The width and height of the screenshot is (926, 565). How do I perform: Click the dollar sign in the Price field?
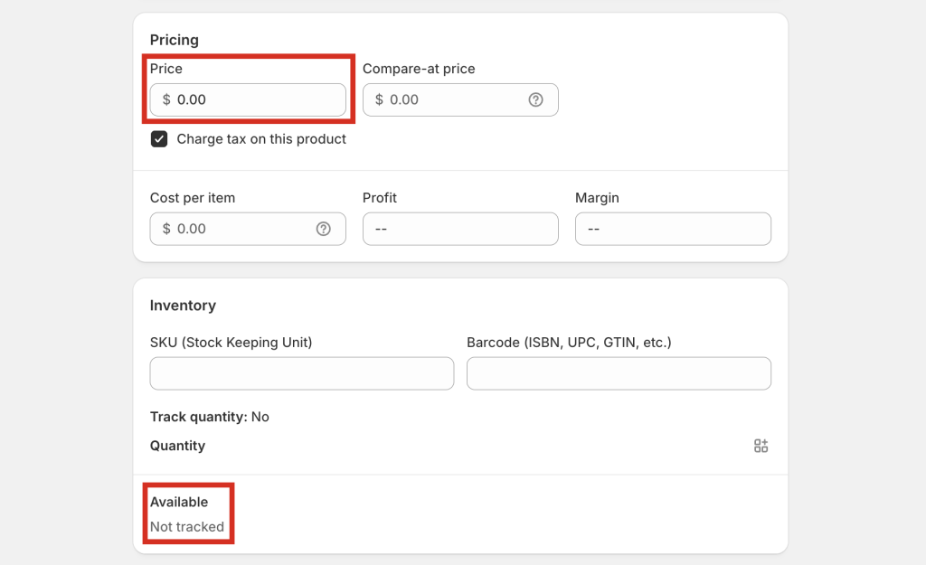point(166,99)
